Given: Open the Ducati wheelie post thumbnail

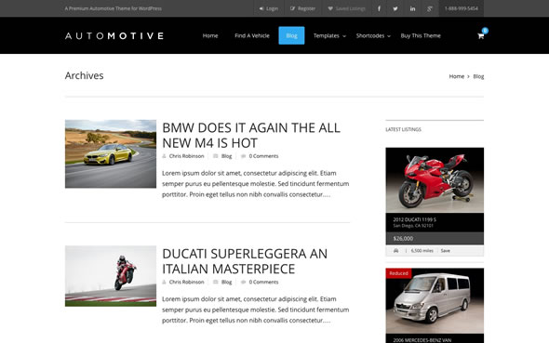Looking at the screenshot, I should [111, 276].
